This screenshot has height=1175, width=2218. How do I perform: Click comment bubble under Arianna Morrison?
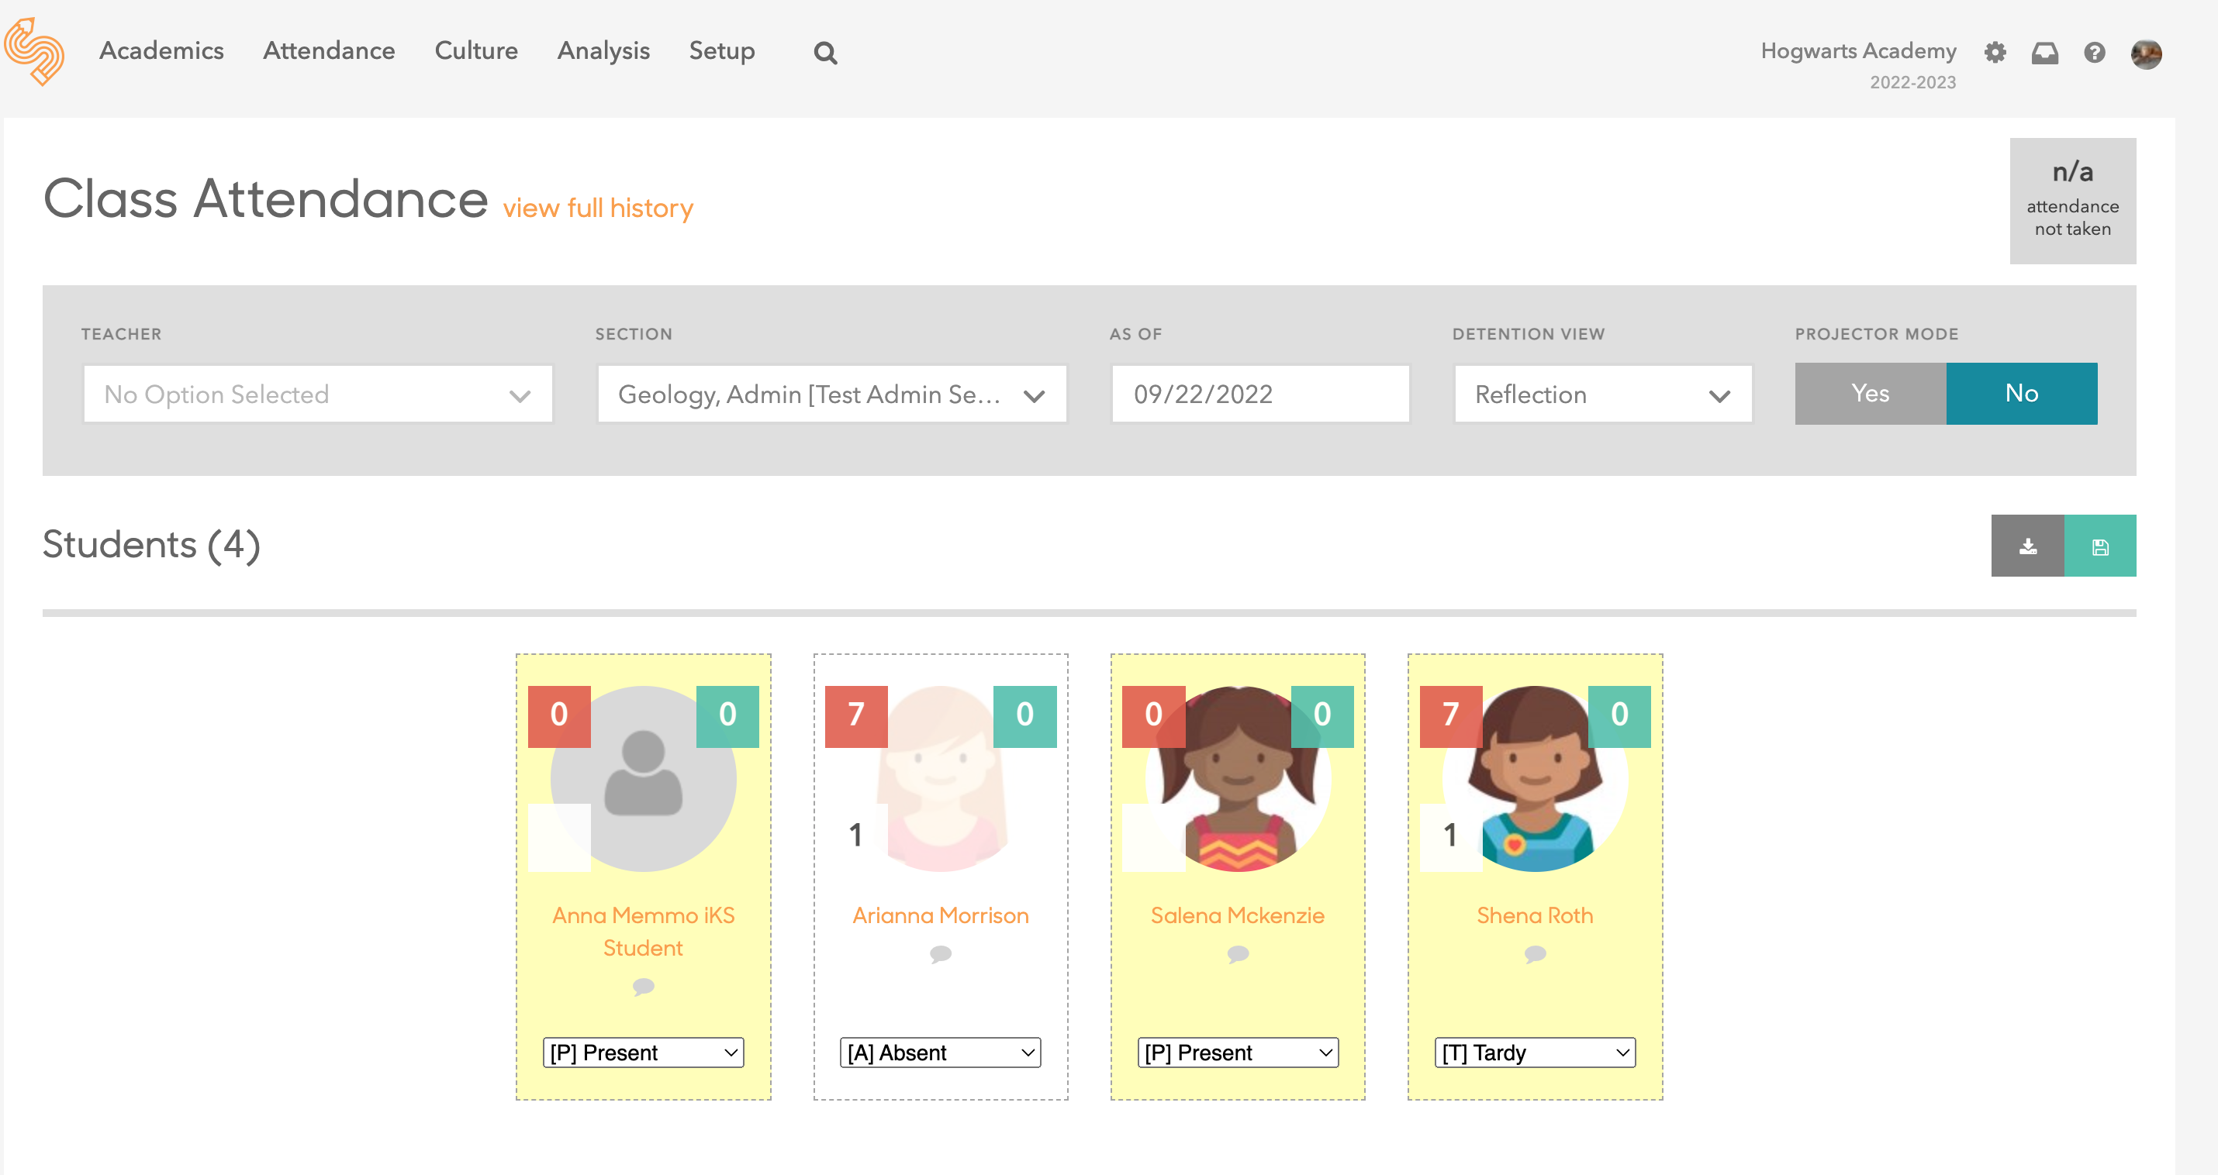click(x=940, y=954)
